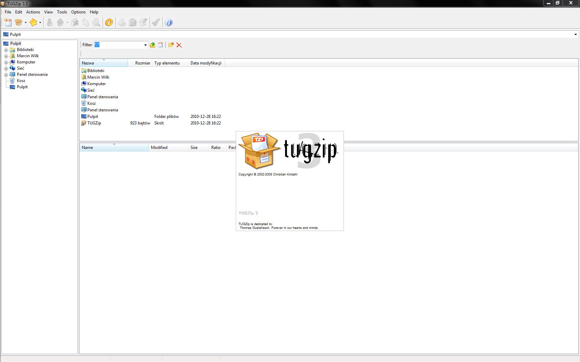
Task: Open the File menu
Action: (8, 12)
